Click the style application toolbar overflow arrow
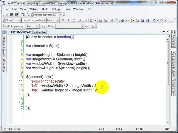Screen dimensions: 178x133 tap(96, 26)
